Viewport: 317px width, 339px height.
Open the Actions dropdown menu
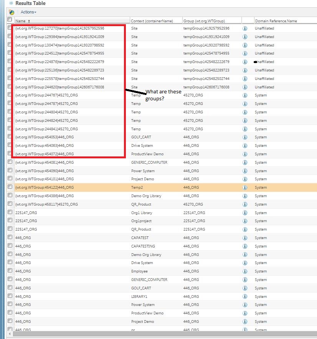pyautogui.click(x=28, y=12)
